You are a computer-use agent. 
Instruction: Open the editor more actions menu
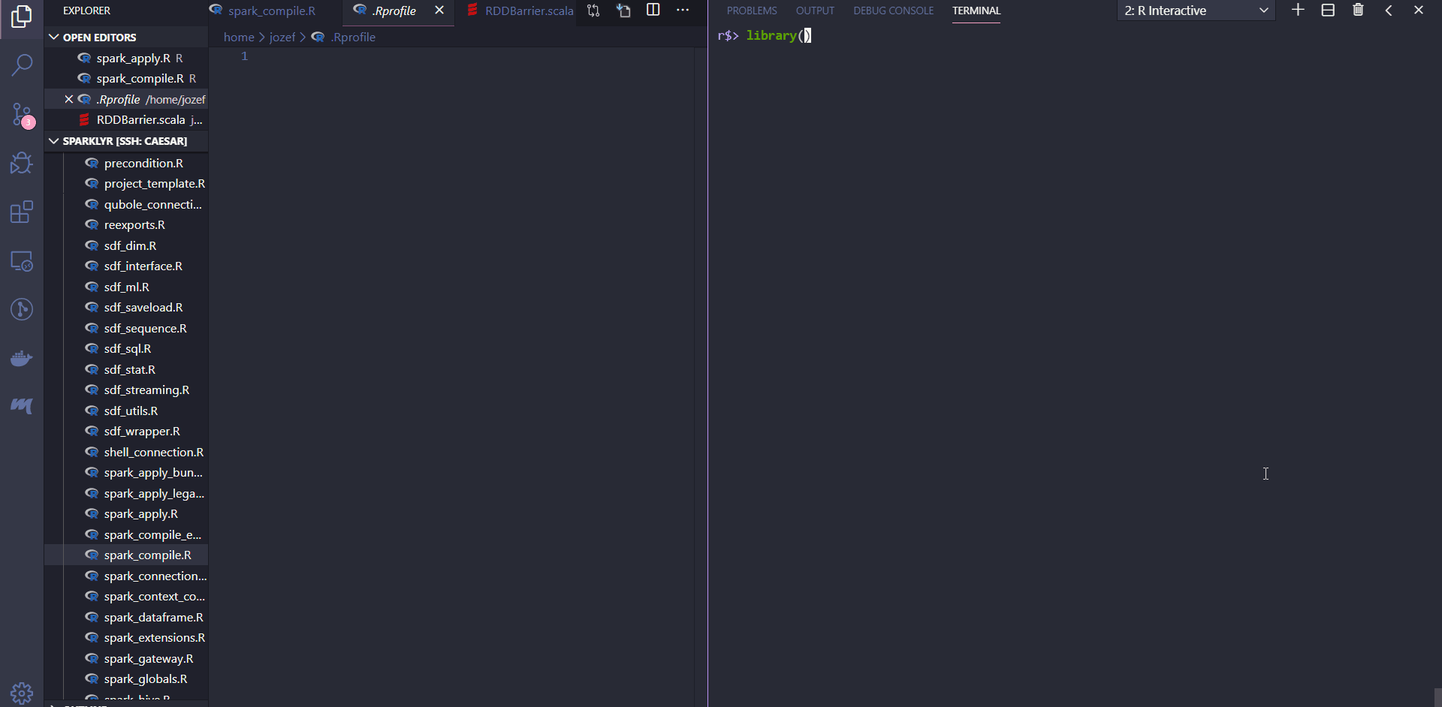(x=683, y=10)
